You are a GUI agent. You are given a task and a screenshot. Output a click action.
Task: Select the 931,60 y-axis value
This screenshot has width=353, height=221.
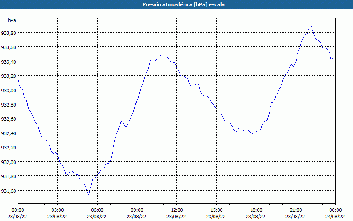(8, 191)
